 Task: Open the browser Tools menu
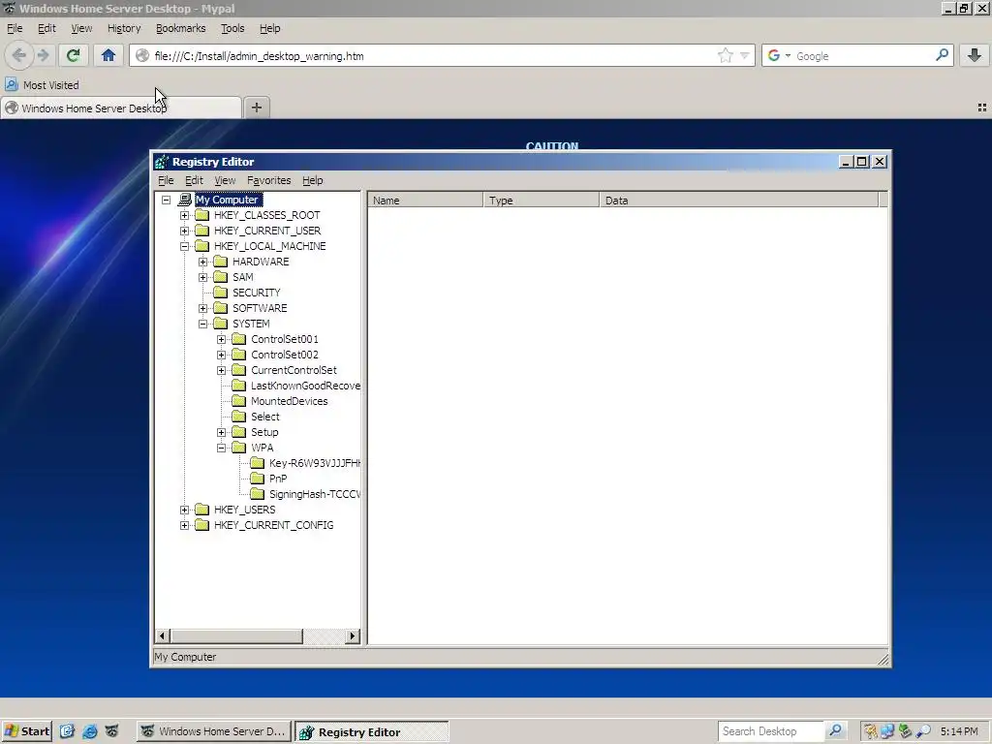click(232, 28)
